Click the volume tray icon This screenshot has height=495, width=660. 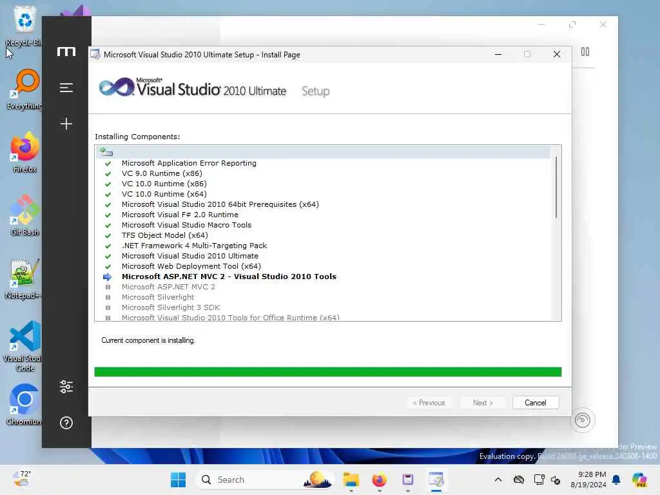tap(556, 480)
